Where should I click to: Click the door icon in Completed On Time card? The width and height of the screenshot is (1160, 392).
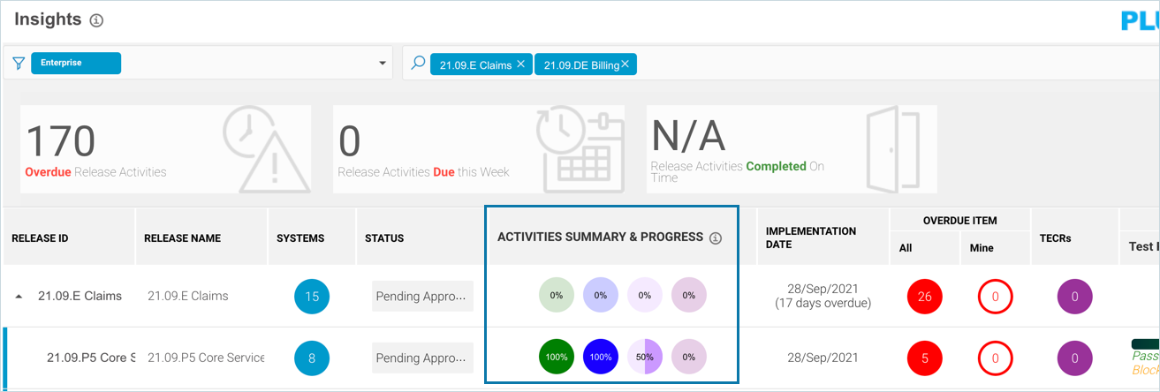pyautogui.click(x=891, y=148)
